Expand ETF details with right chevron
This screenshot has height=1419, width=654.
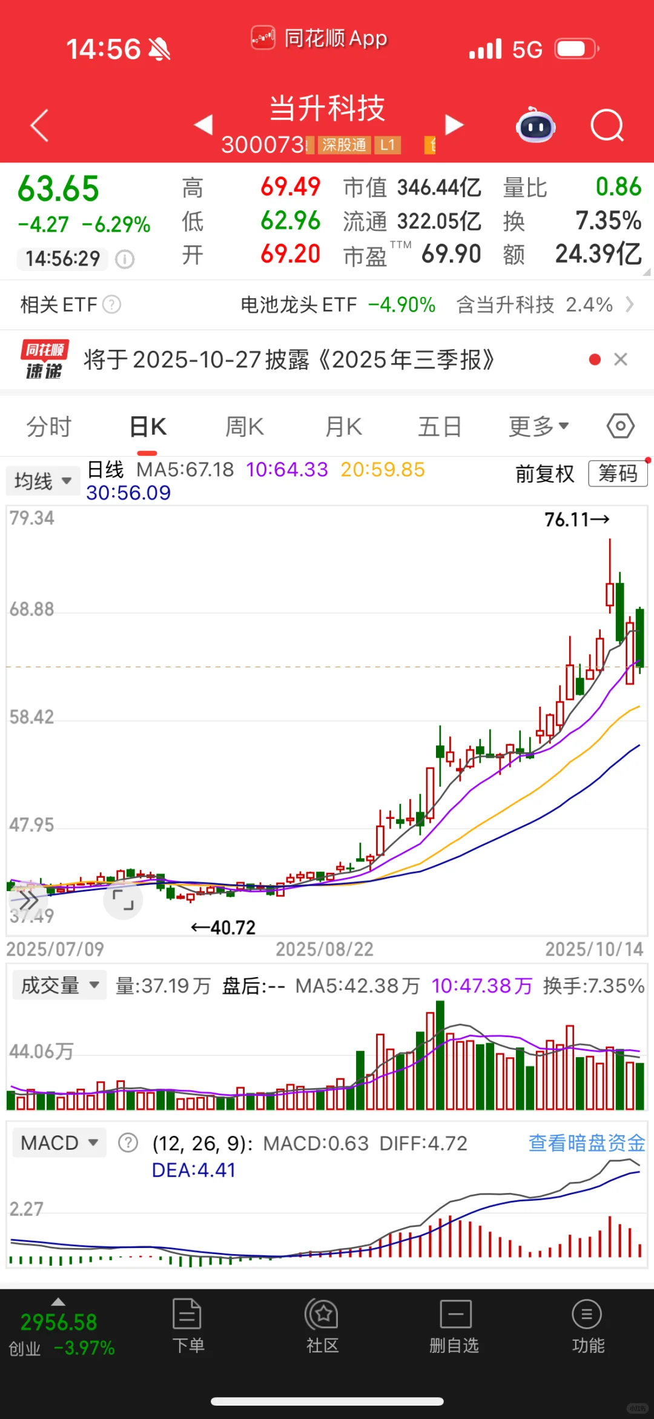coord(630,304)
